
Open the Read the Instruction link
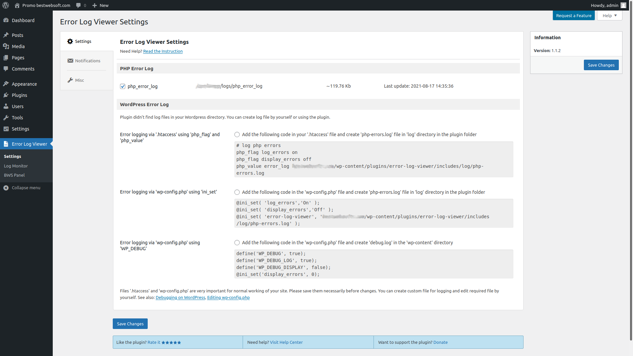tap(163, 51)
